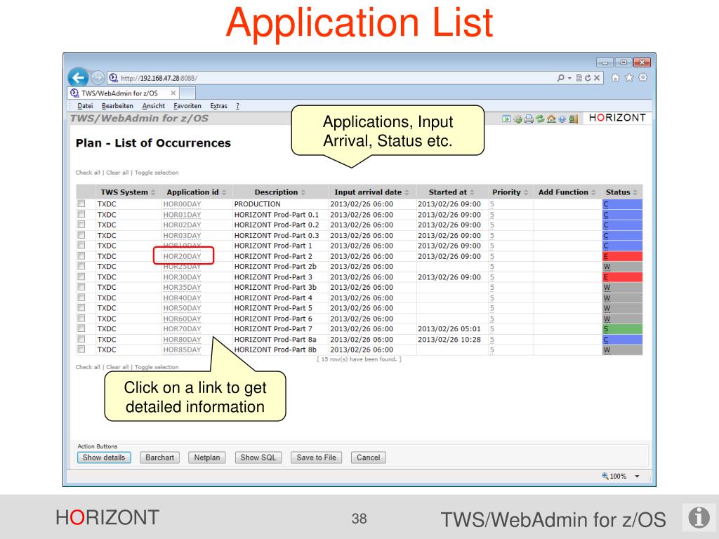Open the HOR80DAY application link

point(182,340)
